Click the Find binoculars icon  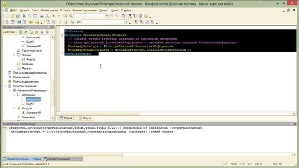click(65, 16)
